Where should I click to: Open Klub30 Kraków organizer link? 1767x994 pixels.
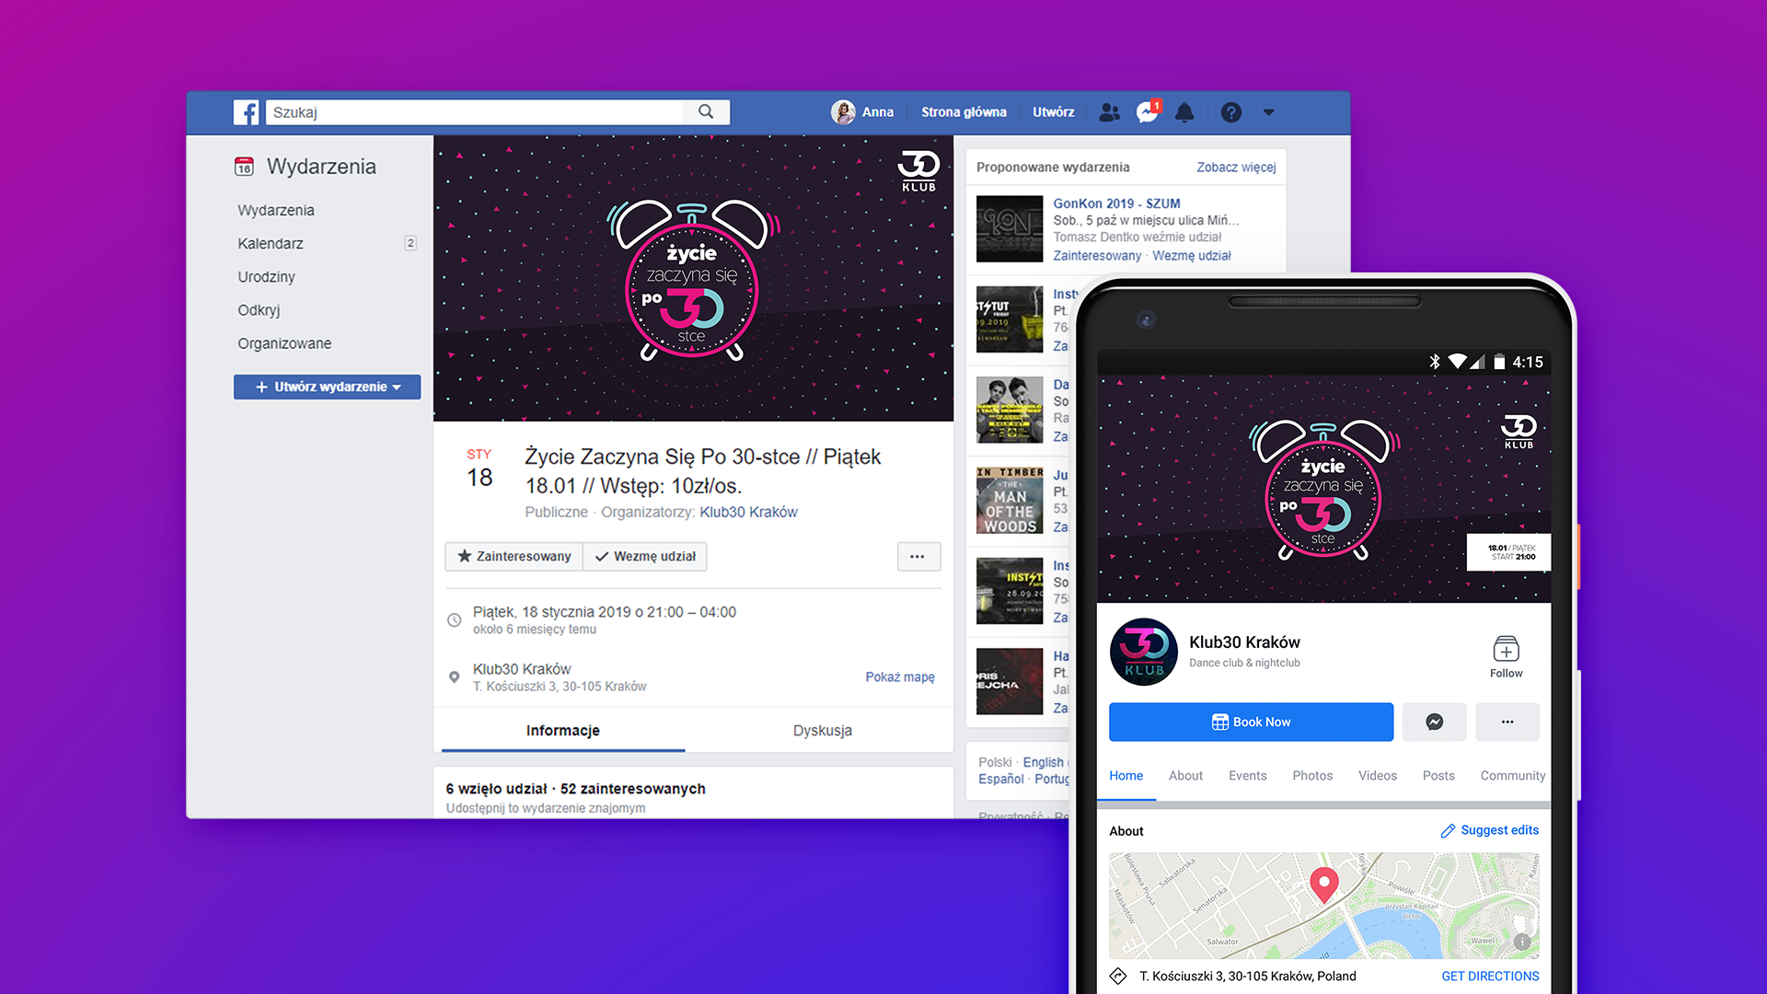tap(748, 512)
